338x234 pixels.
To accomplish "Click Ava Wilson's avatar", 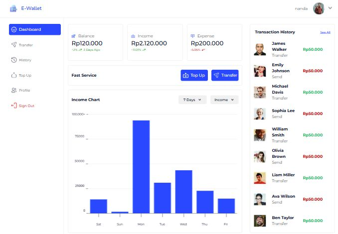I will pyautogui.click(x=260, y=199).
